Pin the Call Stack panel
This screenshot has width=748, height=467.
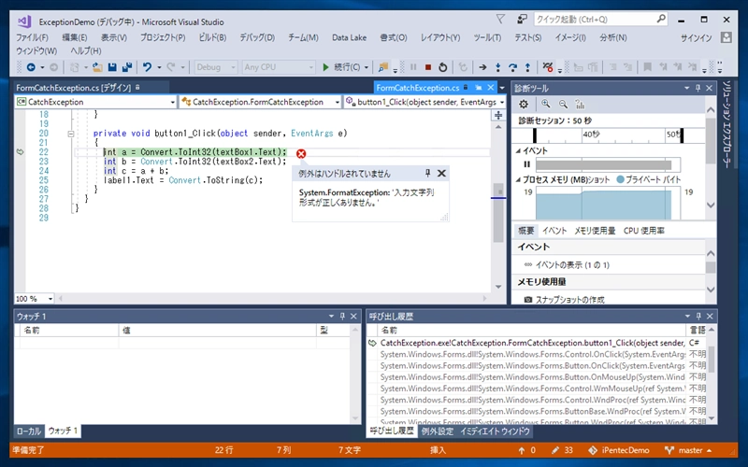[x=698, y=317]
